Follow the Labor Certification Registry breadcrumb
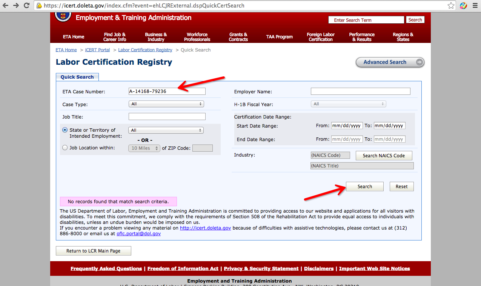 pyautogui.click(x=145, y=50)
